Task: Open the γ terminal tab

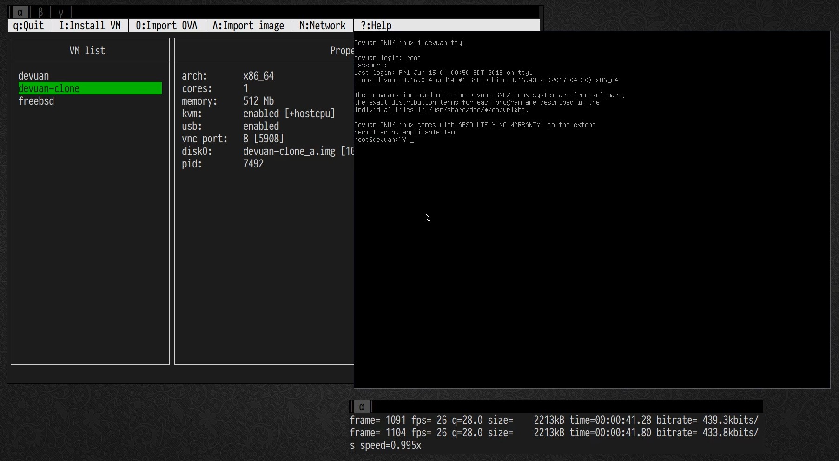Action: pyautogui.click(x=61, y=12)
